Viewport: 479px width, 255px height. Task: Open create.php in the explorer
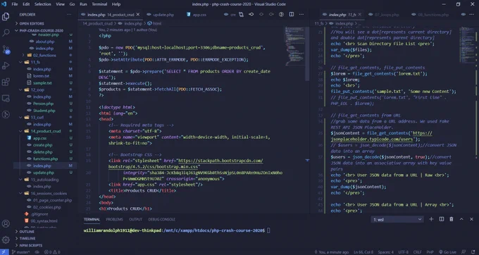tap(42, 145)
